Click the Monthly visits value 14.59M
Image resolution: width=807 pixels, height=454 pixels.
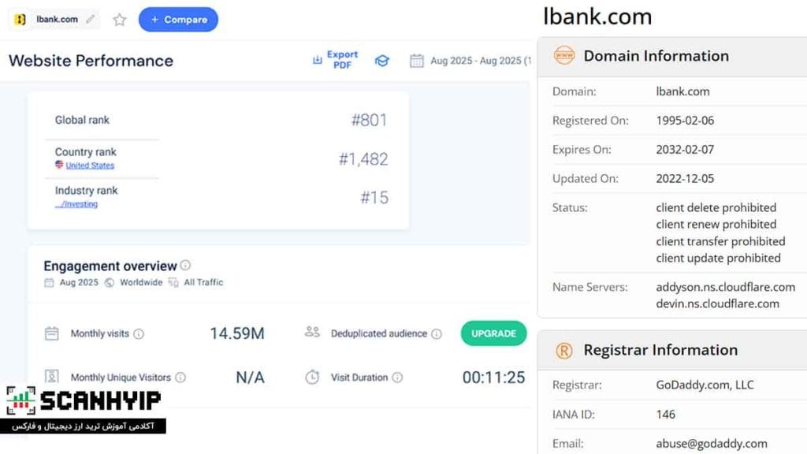[x=237, y=333]
